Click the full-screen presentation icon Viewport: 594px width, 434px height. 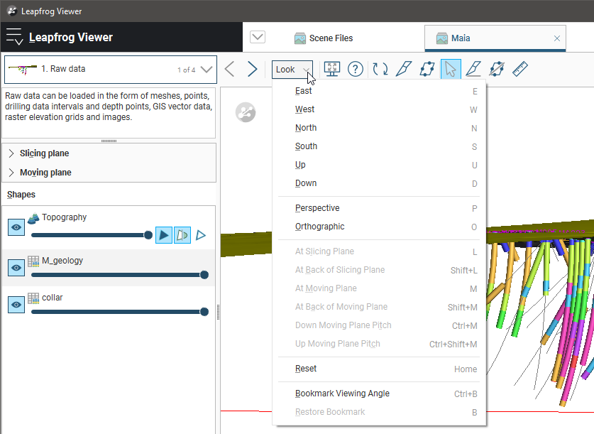click(x=332, y=70)
